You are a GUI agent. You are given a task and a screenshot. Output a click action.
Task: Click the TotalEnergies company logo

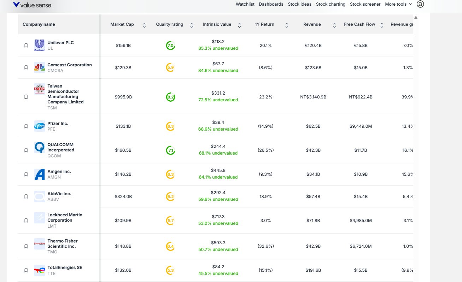(39, 270)
